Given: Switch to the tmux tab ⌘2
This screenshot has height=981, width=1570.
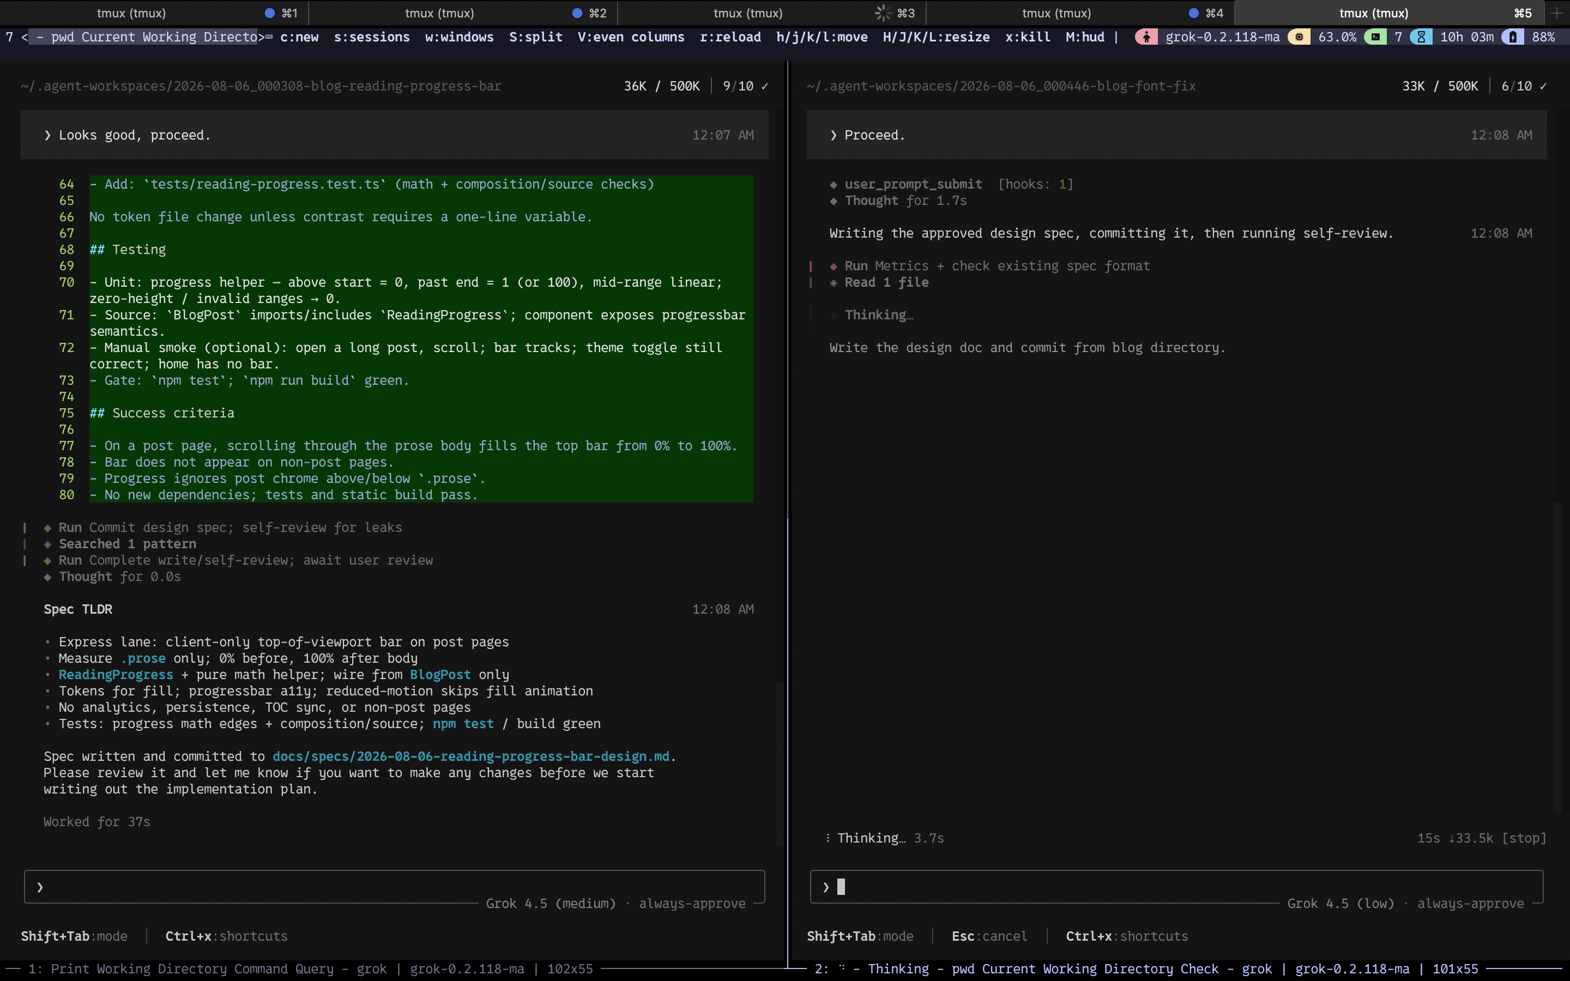Looking at the screenshot, I should click(x=463, y=13).
